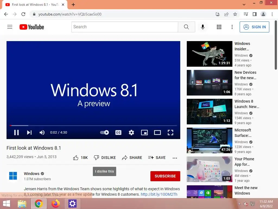Screen dimensions: 278x209
Task: Open New Devices for the new video thumbnail
Action: click(x=209, y=83)
